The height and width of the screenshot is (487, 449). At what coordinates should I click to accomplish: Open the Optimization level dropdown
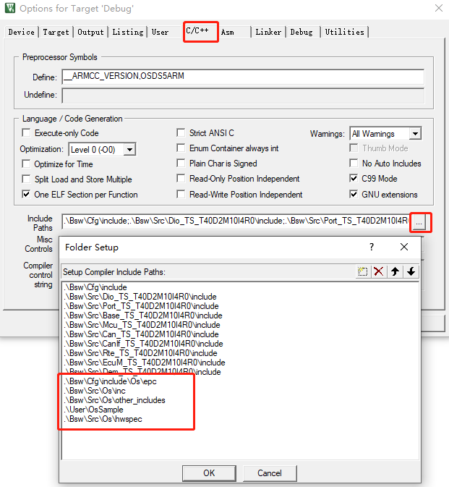pos(129,149)
